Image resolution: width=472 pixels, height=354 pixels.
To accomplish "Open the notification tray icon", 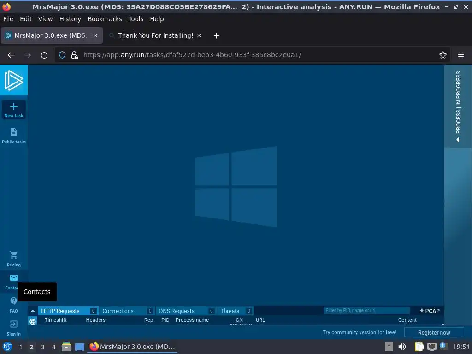I will coord(443,346).
